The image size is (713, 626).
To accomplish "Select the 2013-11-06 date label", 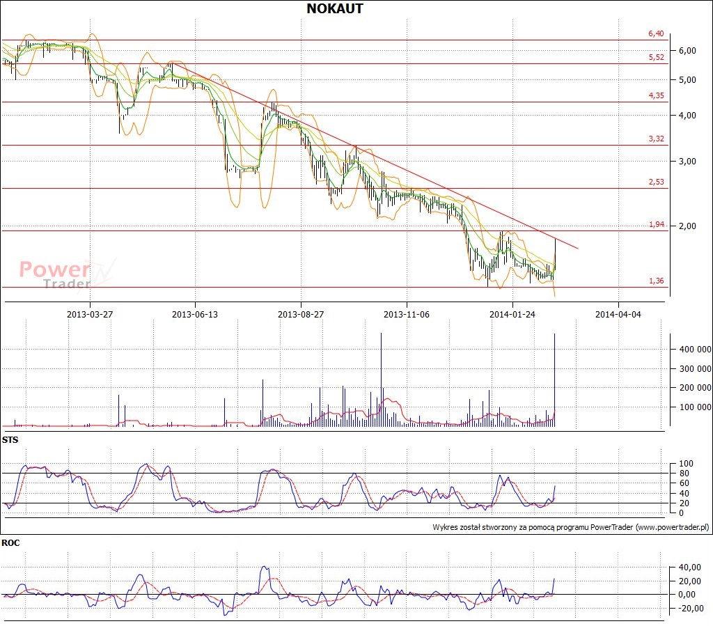I will [x=406, y=314].
